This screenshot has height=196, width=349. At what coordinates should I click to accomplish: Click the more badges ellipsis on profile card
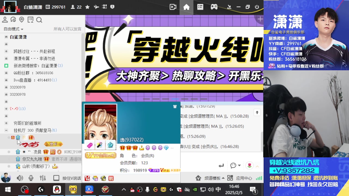tap(172, 148)
